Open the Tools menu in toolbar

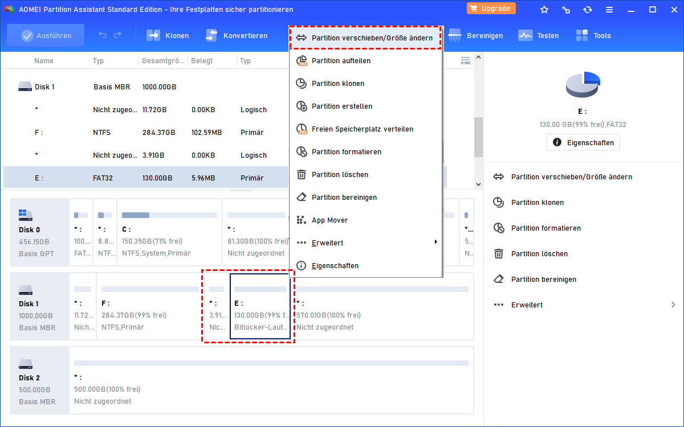(593, 35)
